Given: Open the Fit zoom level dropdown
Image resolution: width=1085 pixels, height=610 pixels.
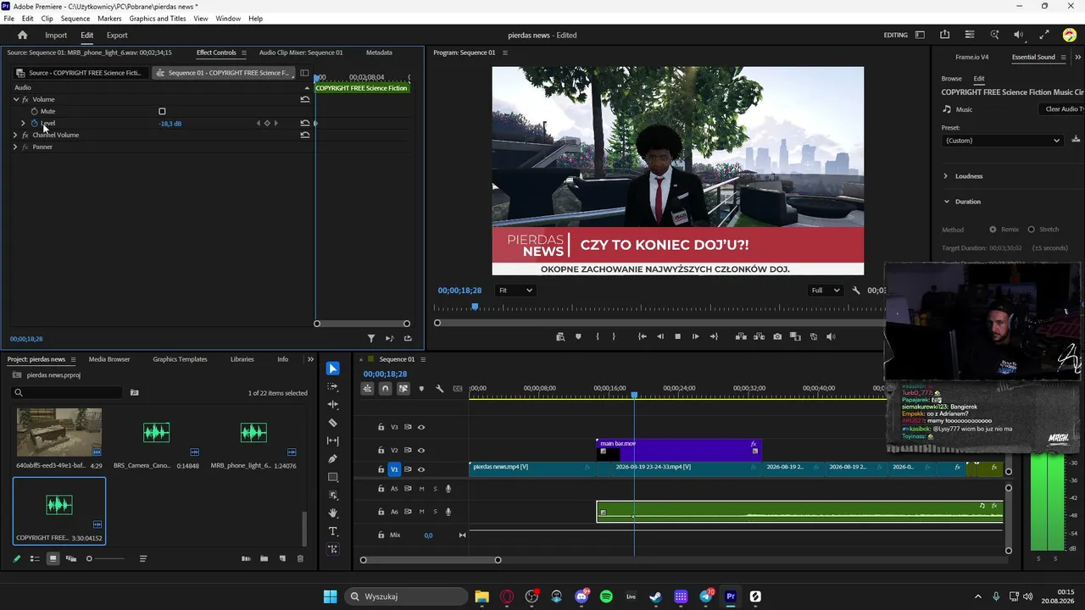Looking at the screenshot, I should 515,291.
